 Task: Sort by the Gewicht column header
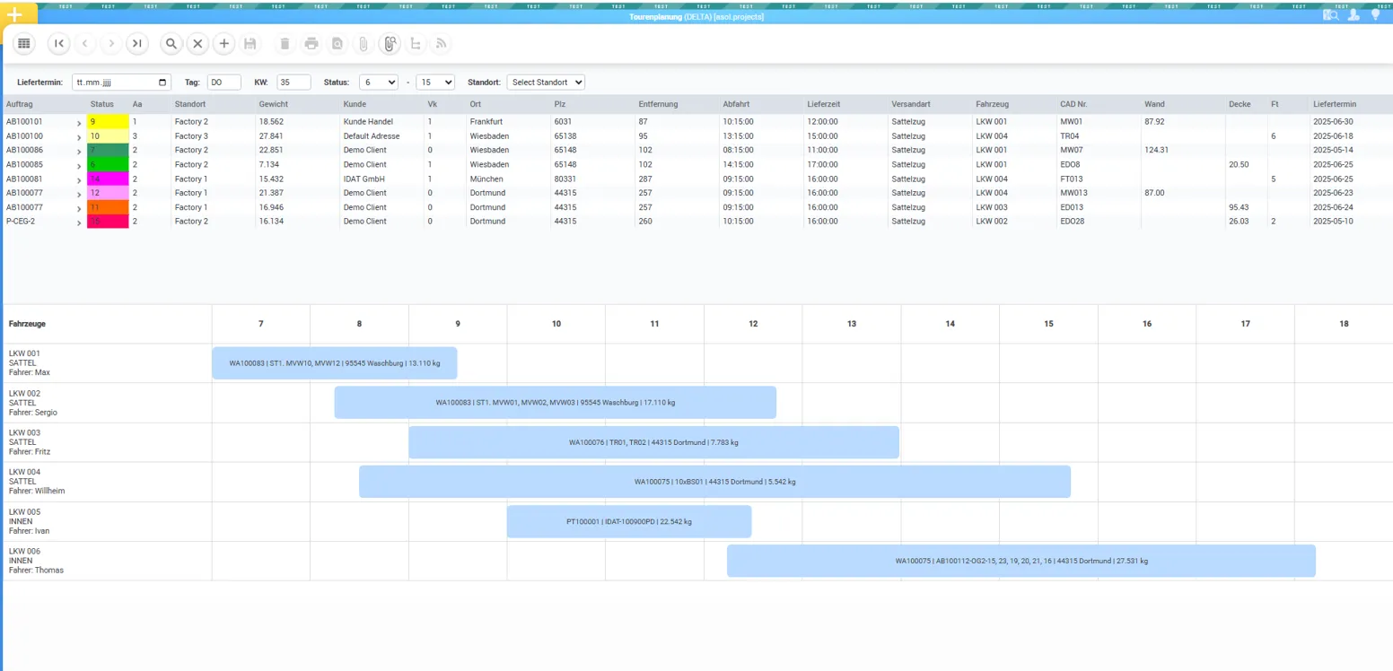point(274,104)
